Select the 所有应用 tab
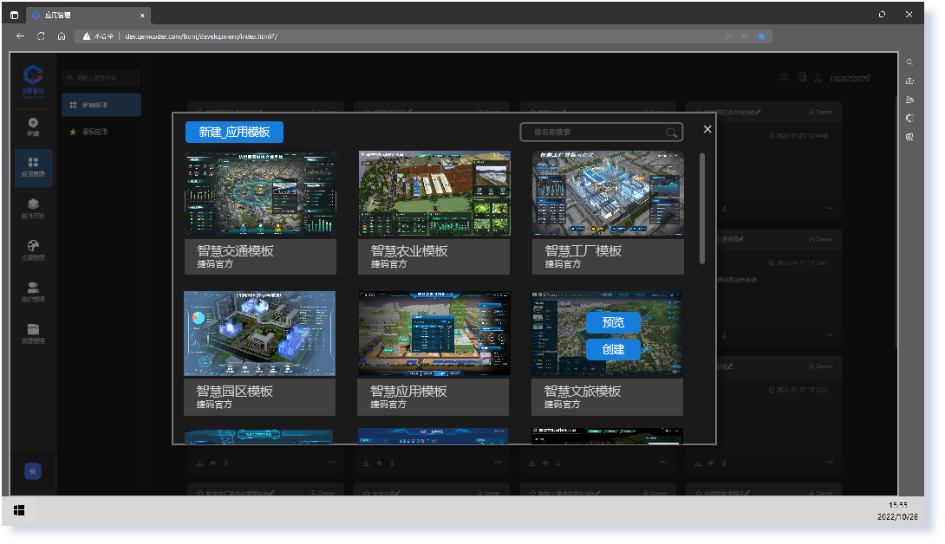This screenshot has height=544, width=945. pyautogui.click(x=101, y=105)
